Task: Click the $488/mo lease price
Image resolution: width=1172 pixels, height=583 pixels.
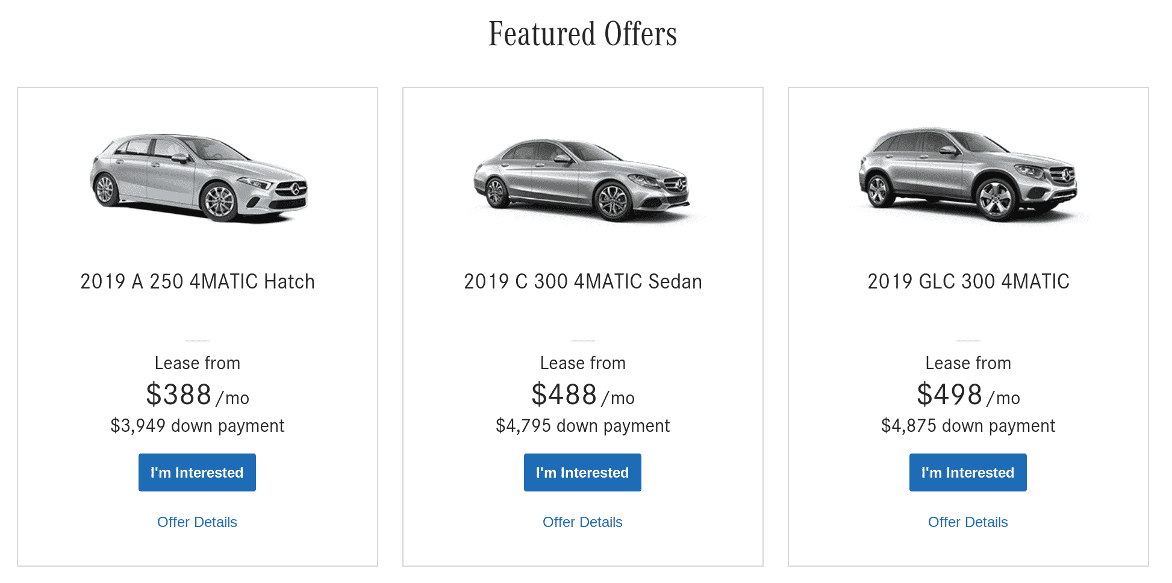Action: pyautogui.click(x=582, y=395)
